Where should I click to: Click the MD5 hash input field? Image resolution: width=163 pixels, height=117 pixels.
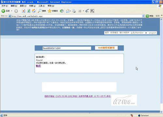point(67,48)
